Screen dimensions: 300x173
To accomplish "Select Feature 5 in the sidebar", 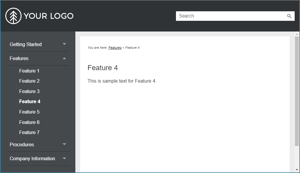I will [29, 112].
